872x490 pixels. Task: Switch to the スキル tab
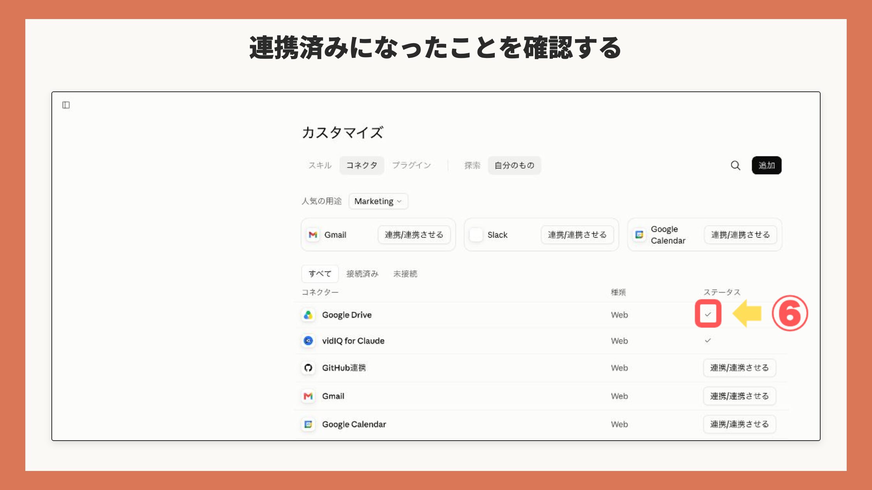tap(320, 165)
